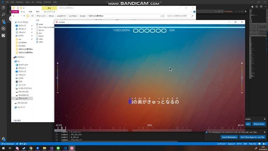
Task: Close the marketplace notification in VS Code
Action: coord(265,132)
